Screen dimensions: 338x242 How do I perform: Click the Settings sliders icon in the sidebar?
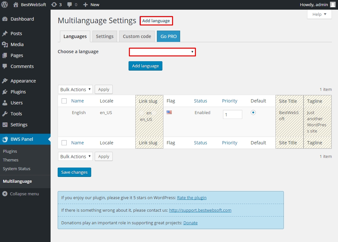pyautogui.click(x=5, y=125)
